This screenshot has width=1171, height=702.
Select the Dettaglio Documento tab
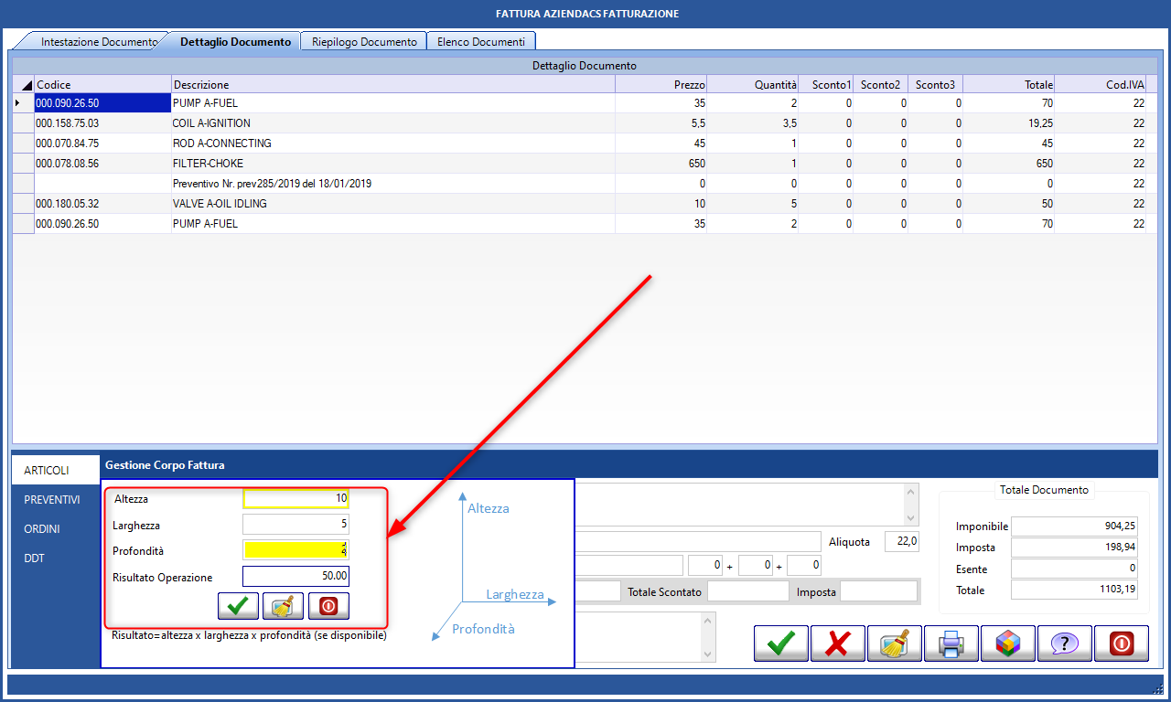pos(235,42)
